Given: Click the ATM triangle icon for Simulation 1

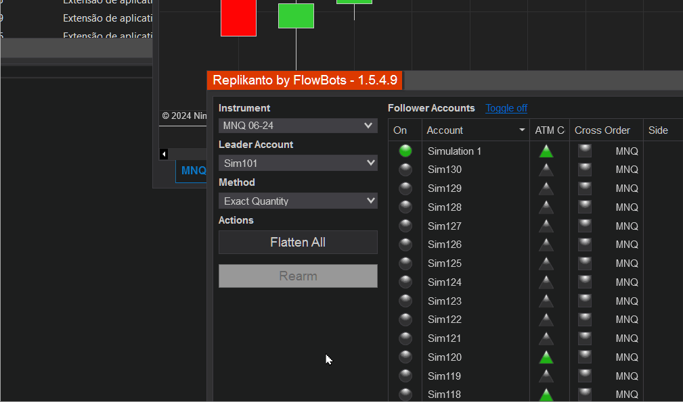Looking at the screenshot, I should point(546,151).
